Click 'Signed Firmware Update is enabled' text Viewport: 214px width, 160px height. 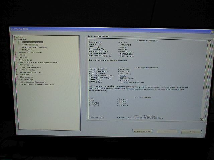point(108,60)
